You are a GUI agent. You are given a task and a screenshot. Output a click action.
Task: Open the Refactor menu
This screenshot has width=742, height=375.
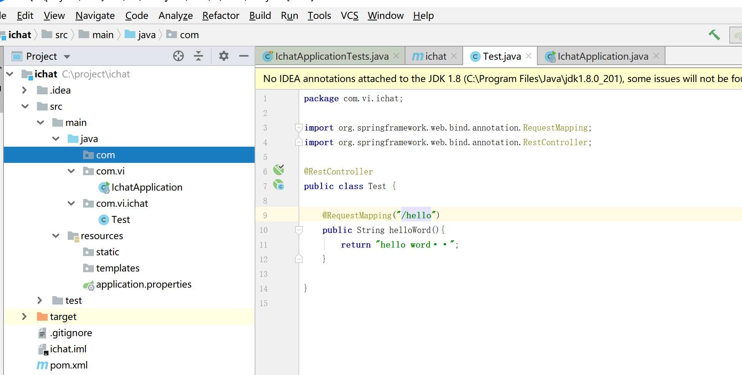pyautogui.click(x=221, y=16)
